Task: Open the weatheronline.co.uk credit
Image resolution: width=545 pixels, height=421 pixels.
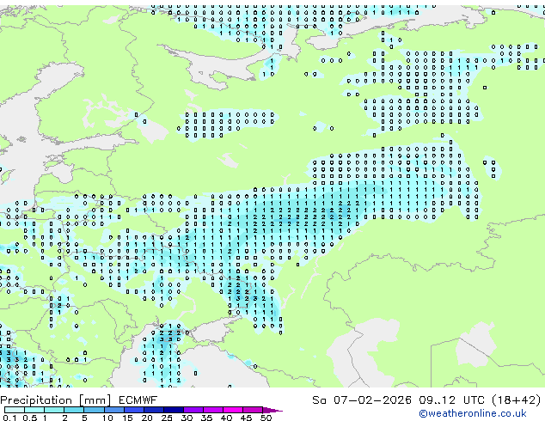Action: coord(473,413)
